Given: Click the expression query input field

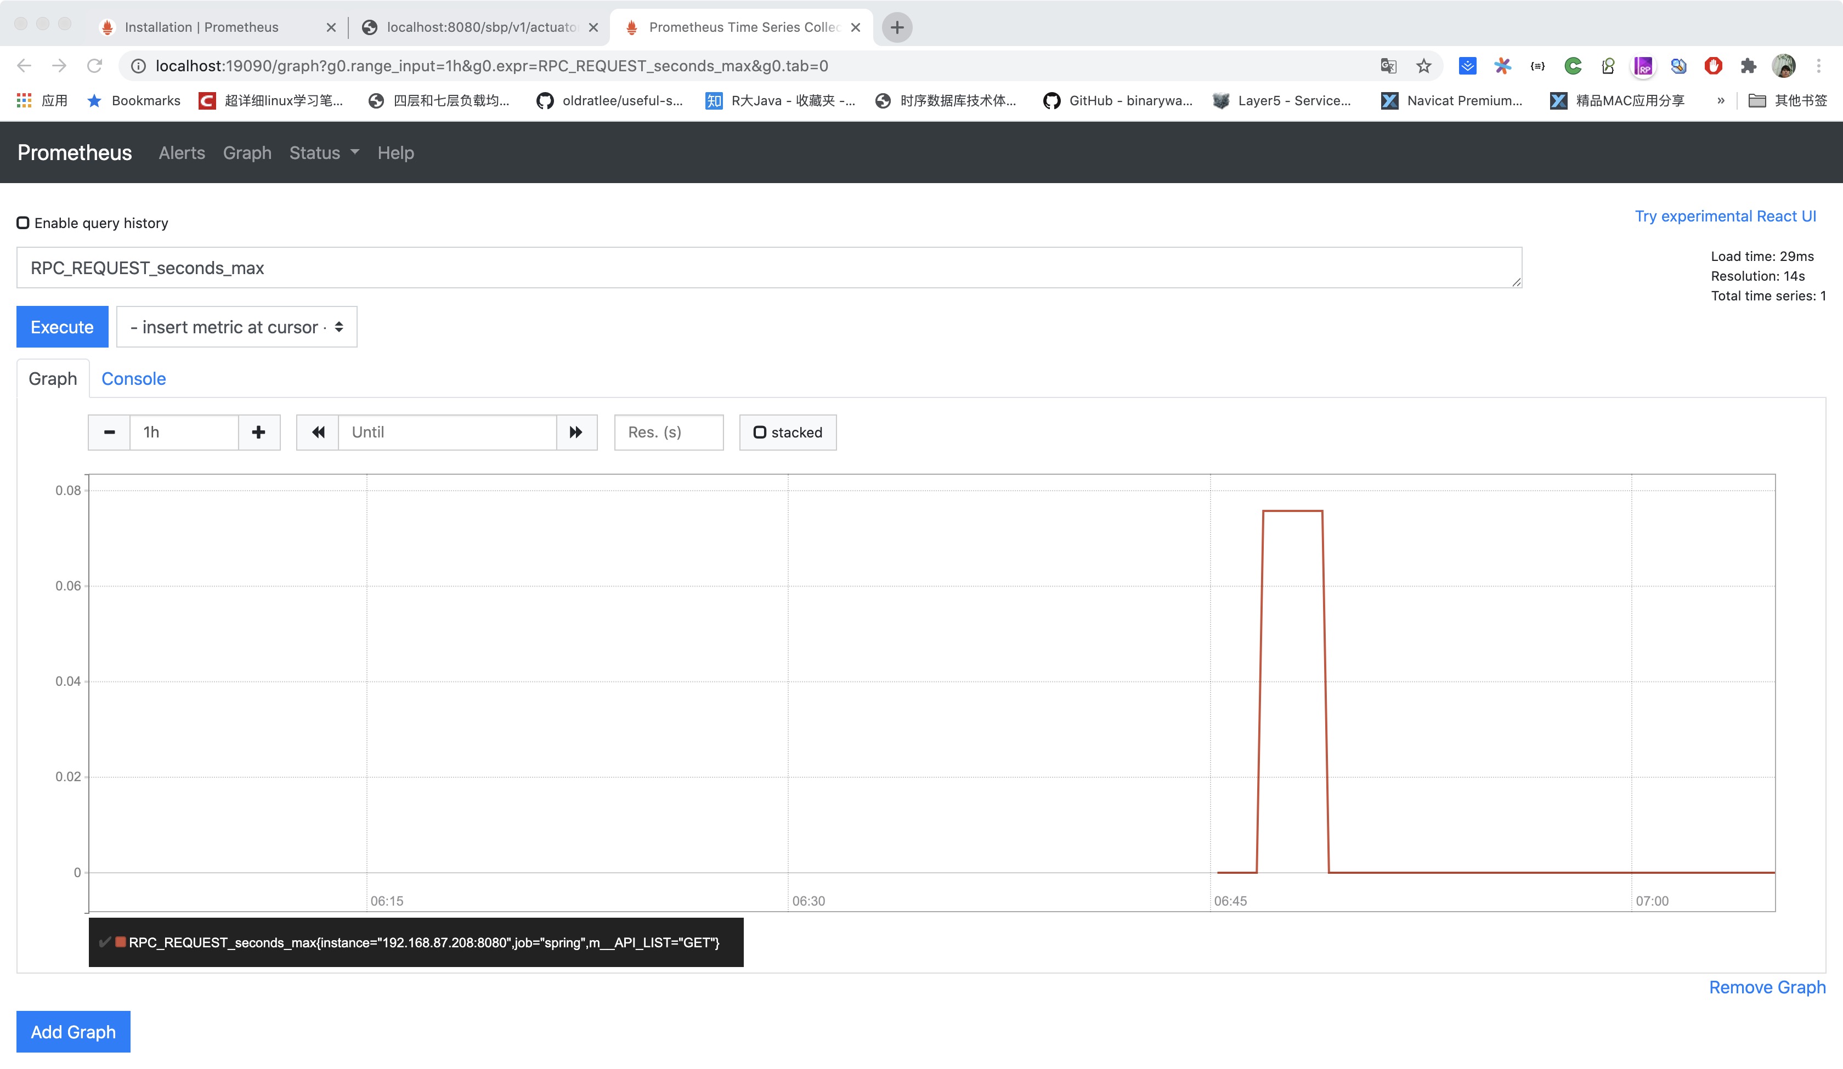Looking at the screenshot, I should click(x=768, y=268).
